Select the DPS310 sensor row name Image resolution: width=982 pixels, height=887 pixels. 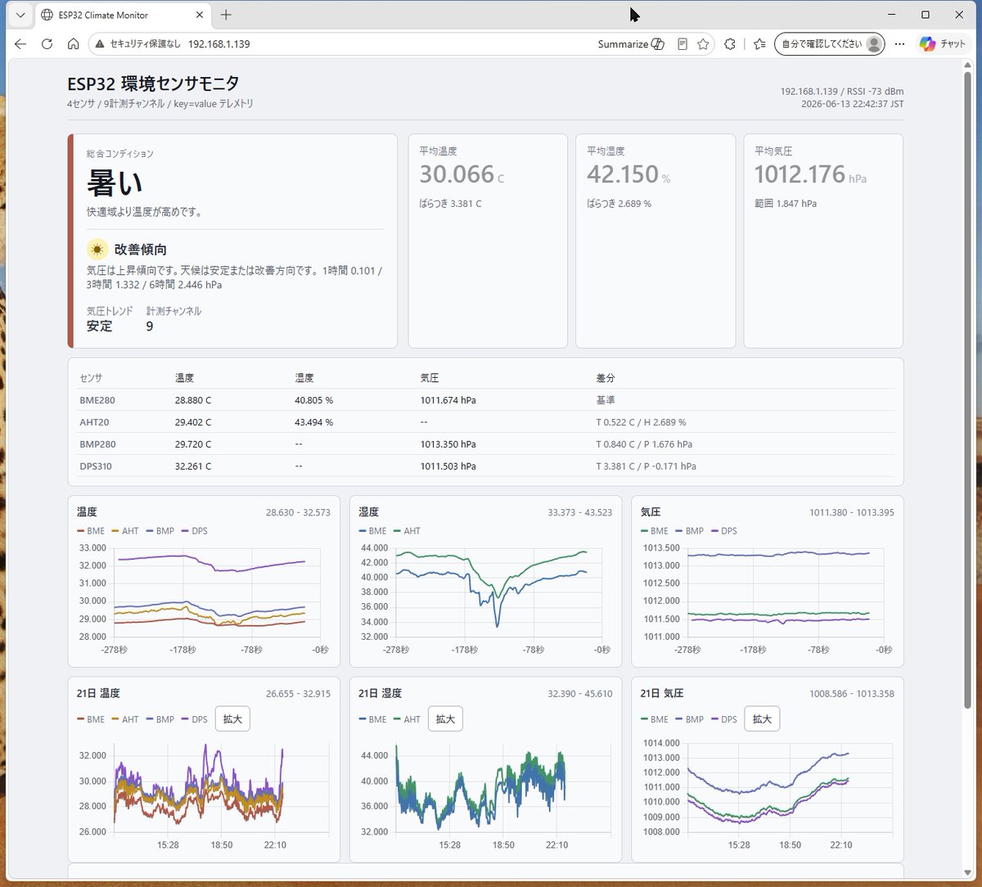pyautogui.click(x=96, y=466)
